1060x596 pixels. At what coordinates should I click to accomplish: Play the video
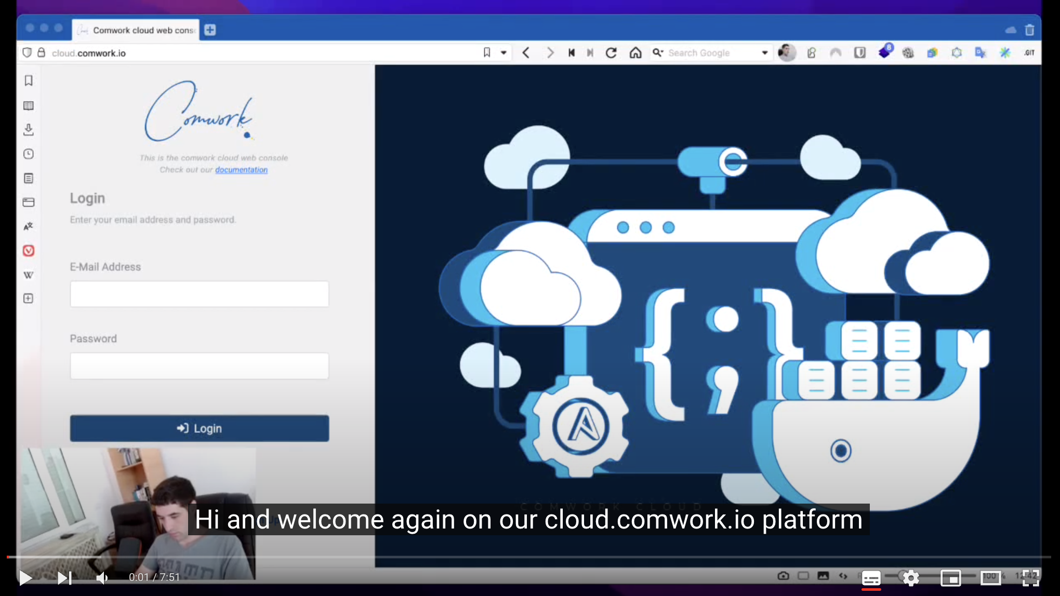[25, 577]
